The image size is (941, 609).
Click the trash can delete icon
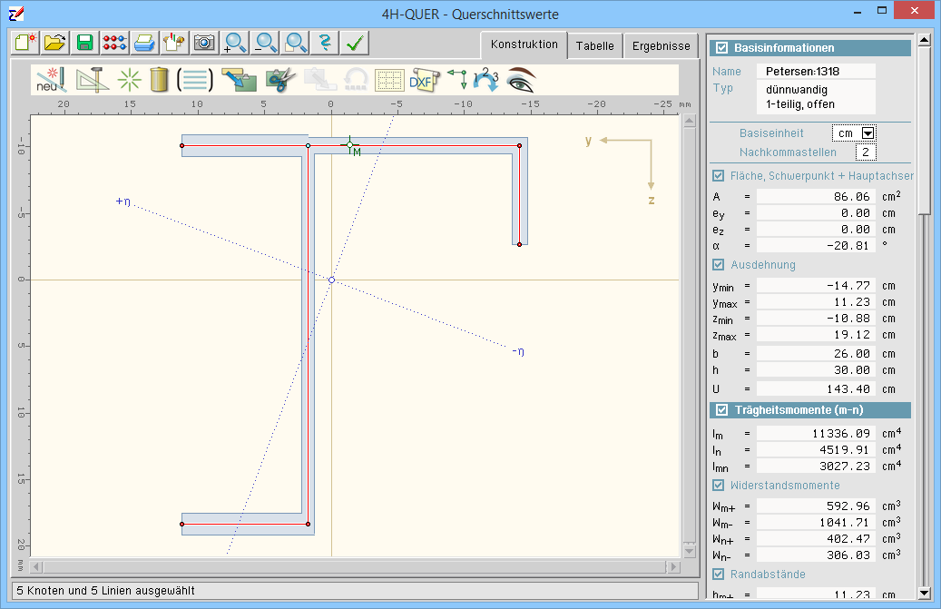pyautogui.click(x=160, y=80)
